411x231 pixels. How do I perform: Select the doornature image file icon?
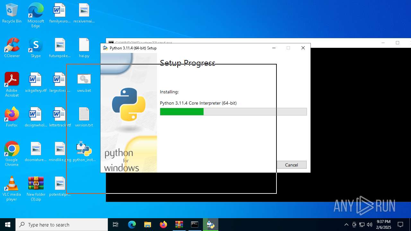(x=36, y=152)
